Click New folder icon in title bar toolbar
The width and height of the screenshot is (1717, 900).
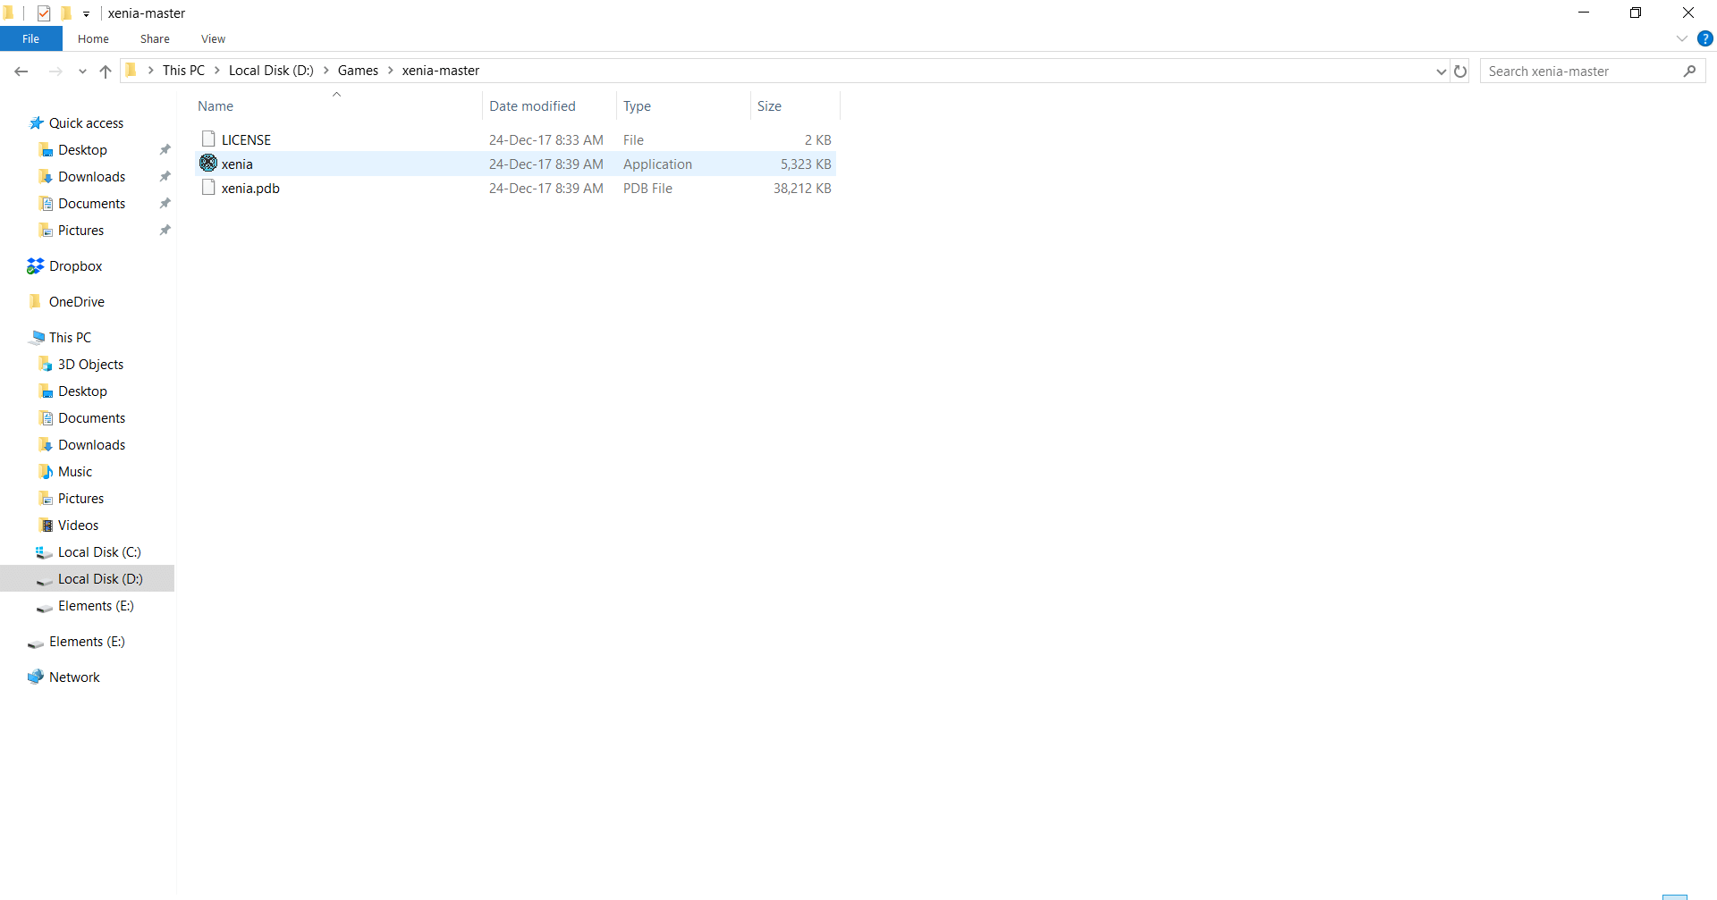click(x=66, y=13)
